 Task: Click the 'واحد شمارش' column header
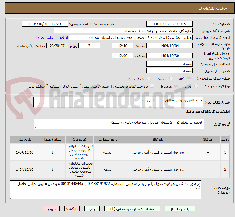click(x=107, y=140)
